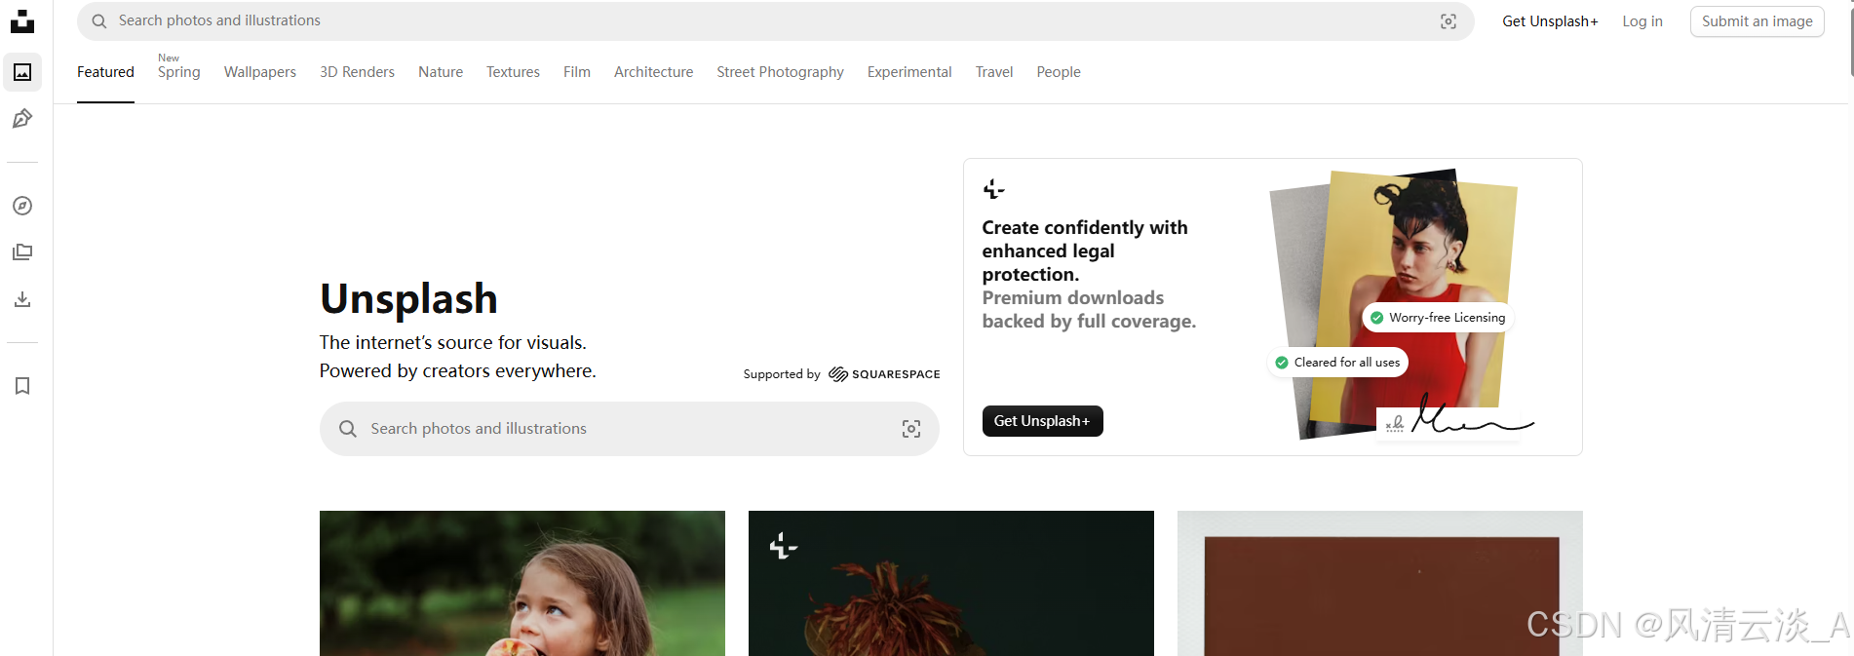
Task: Open the Collections icon in sidebar
Action: pos(22,252)
